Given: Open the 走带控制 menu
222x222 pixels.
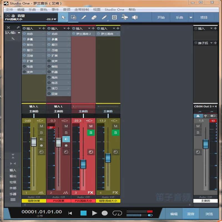Looking at the screenshot, I should (82, 9).
